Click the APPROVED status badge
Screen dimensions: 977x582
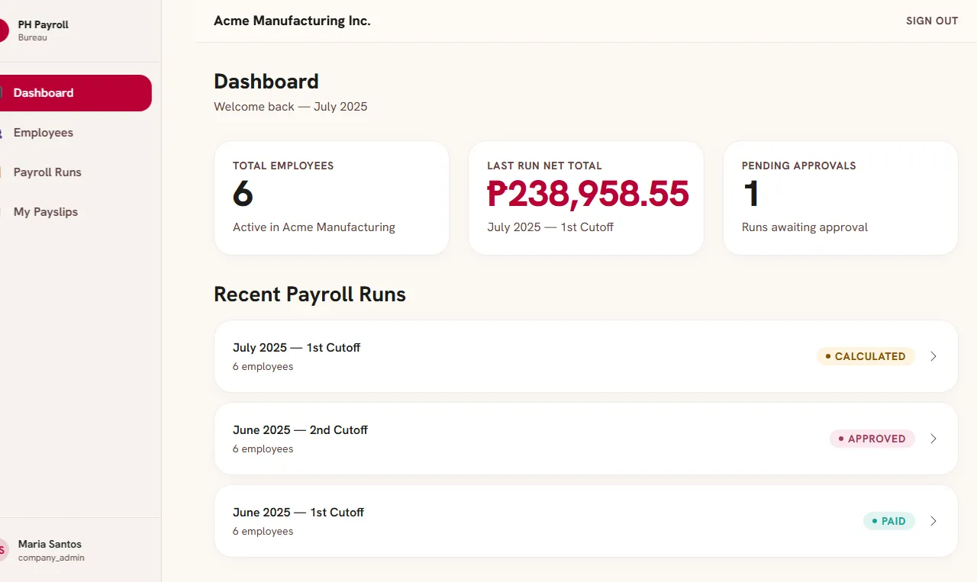(x=872, y=439)
